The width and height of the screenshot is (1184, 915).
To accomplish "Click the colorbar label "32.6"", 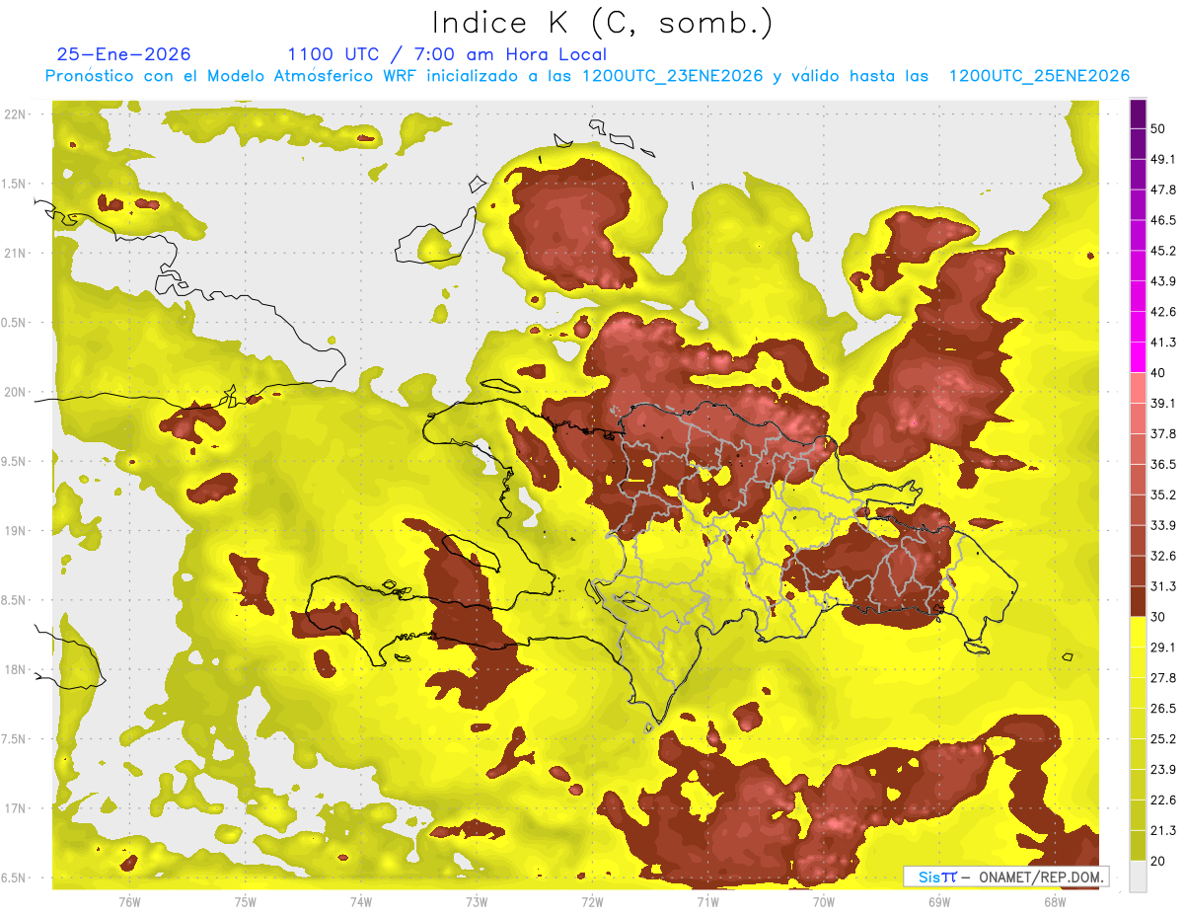I will point(1163,556).
